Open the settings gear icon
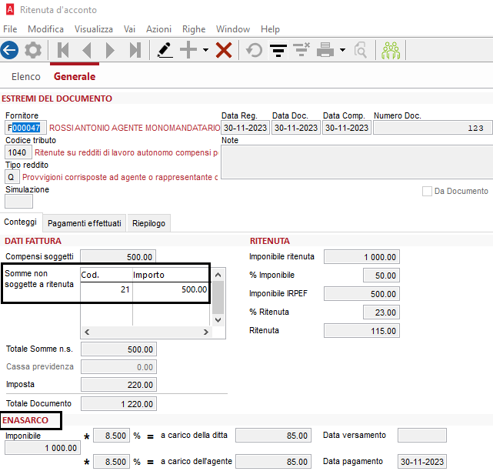This screenshot has height=471, width=493. [x=33, y=50]
